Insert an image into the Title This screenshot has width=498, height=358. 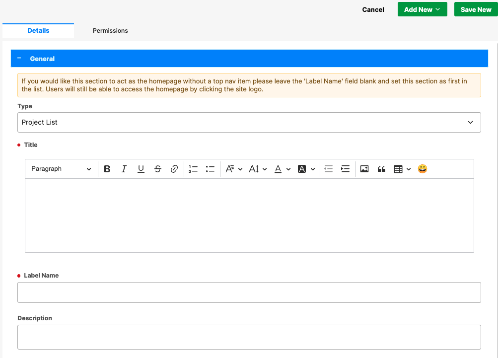364,169
